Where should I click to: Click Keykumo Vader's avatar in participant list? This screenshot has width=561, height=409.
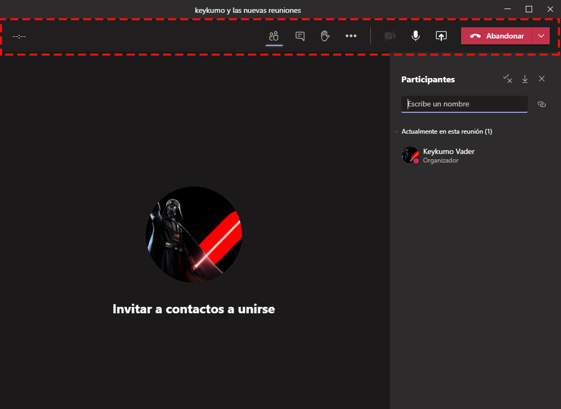(410, 156)
